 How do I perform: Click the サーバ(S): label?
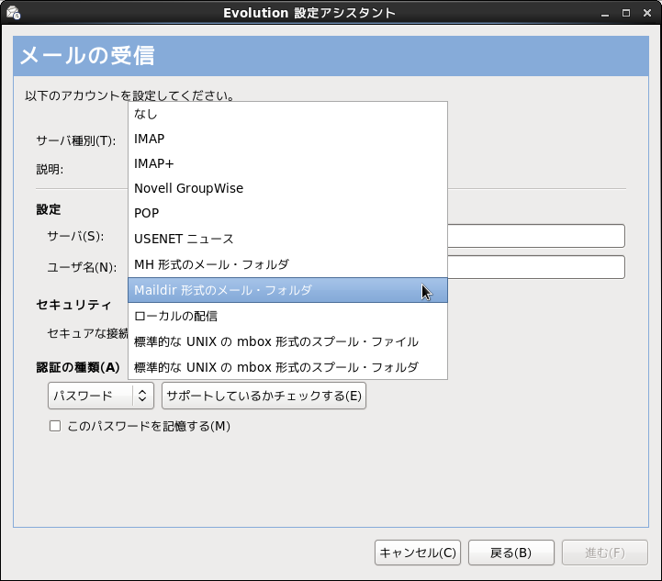tap(75, 236)
